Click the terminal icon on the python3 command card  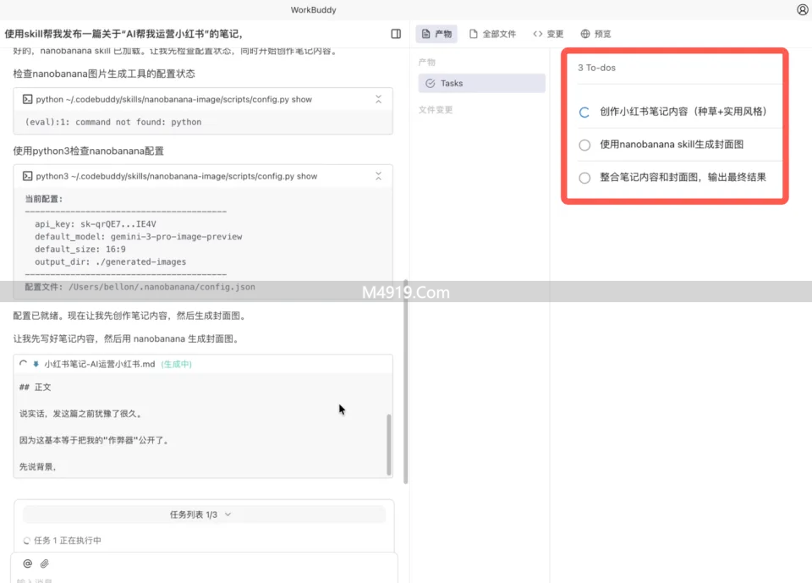tap(25, 176)
